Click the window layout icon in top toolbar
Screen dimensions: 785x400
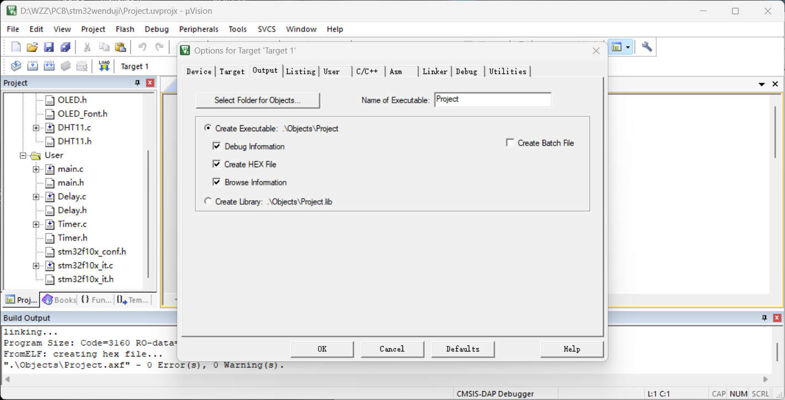[617, 47]
